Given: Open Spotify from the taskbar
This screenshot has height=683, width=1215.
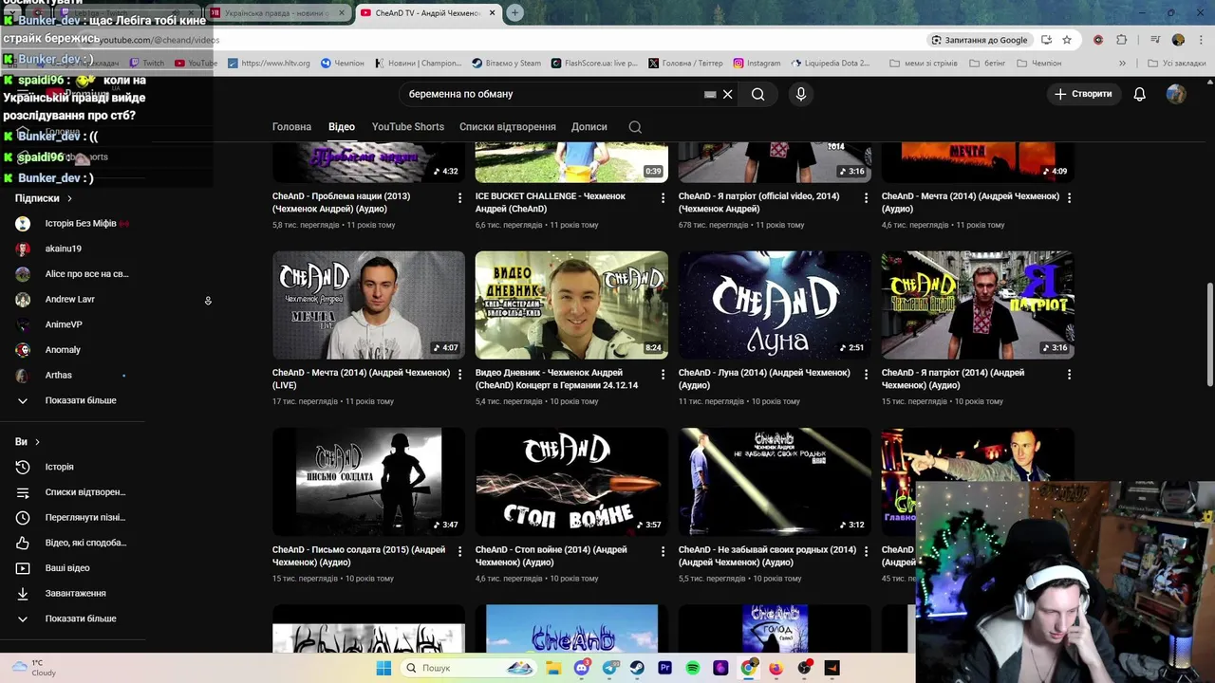Looking at the screenshot, I should click(x=693, y=668).
